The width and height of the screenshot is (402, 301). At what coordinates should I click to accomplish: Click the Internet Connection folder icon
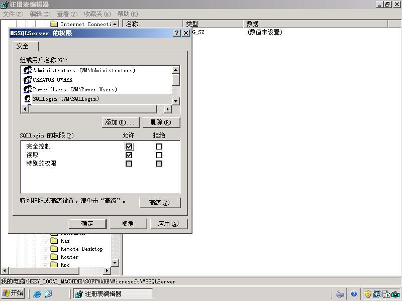[54, 24]
